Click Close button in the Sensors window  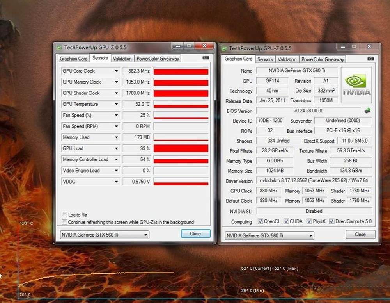(195, 234)
